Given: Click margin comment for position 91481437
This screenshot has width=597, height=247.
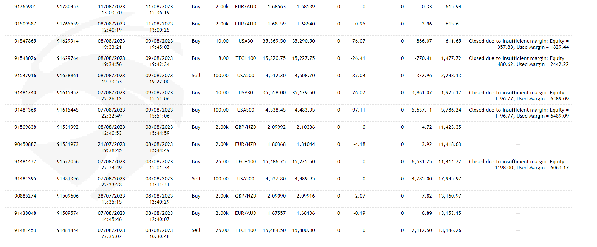Looking at the screenshot, I should [x=519, y=164].
